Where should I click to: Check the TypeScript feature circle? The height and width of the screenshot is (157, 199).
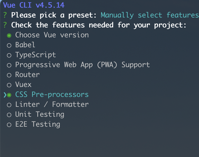9,55
